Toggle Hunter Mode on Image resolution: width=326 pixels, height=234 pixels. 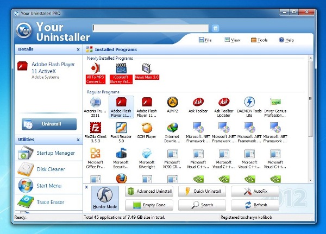(105, 198)
